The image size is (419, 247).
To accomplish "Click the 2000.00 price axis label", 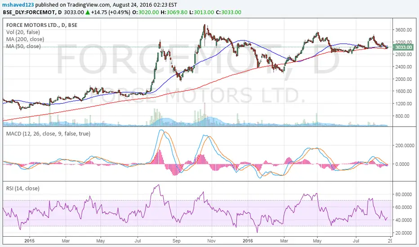I will [x=404, y=79].
